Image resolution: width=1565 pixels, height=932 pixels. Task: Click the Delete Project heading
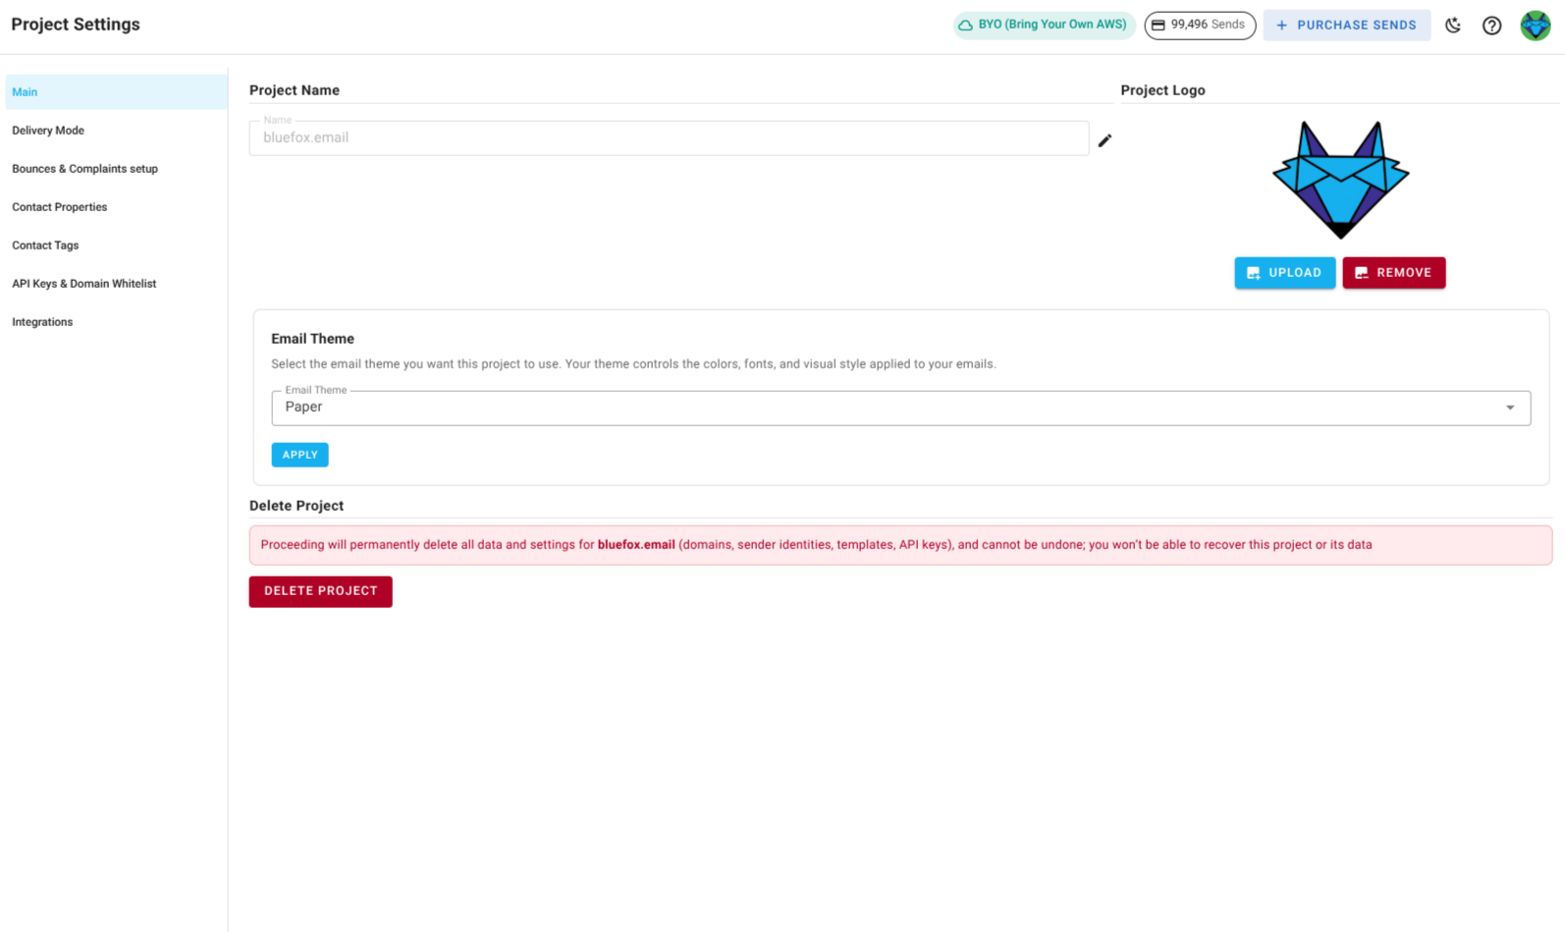pos(297,506)
